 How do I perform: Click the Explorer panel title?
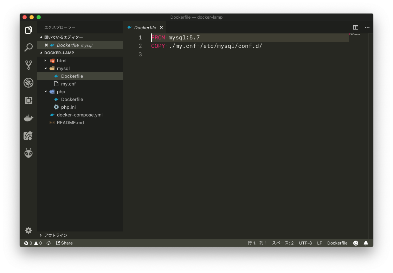tap(60, 27)
